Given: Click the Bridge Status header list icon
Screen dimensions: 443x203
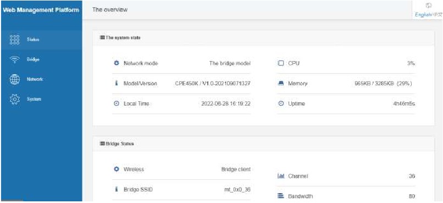Looking at the screenshot, I should (103, 144).
